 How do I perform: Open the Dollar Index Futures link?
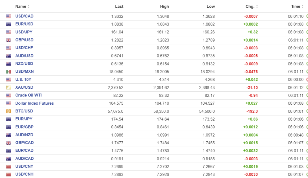coord(34,103)
